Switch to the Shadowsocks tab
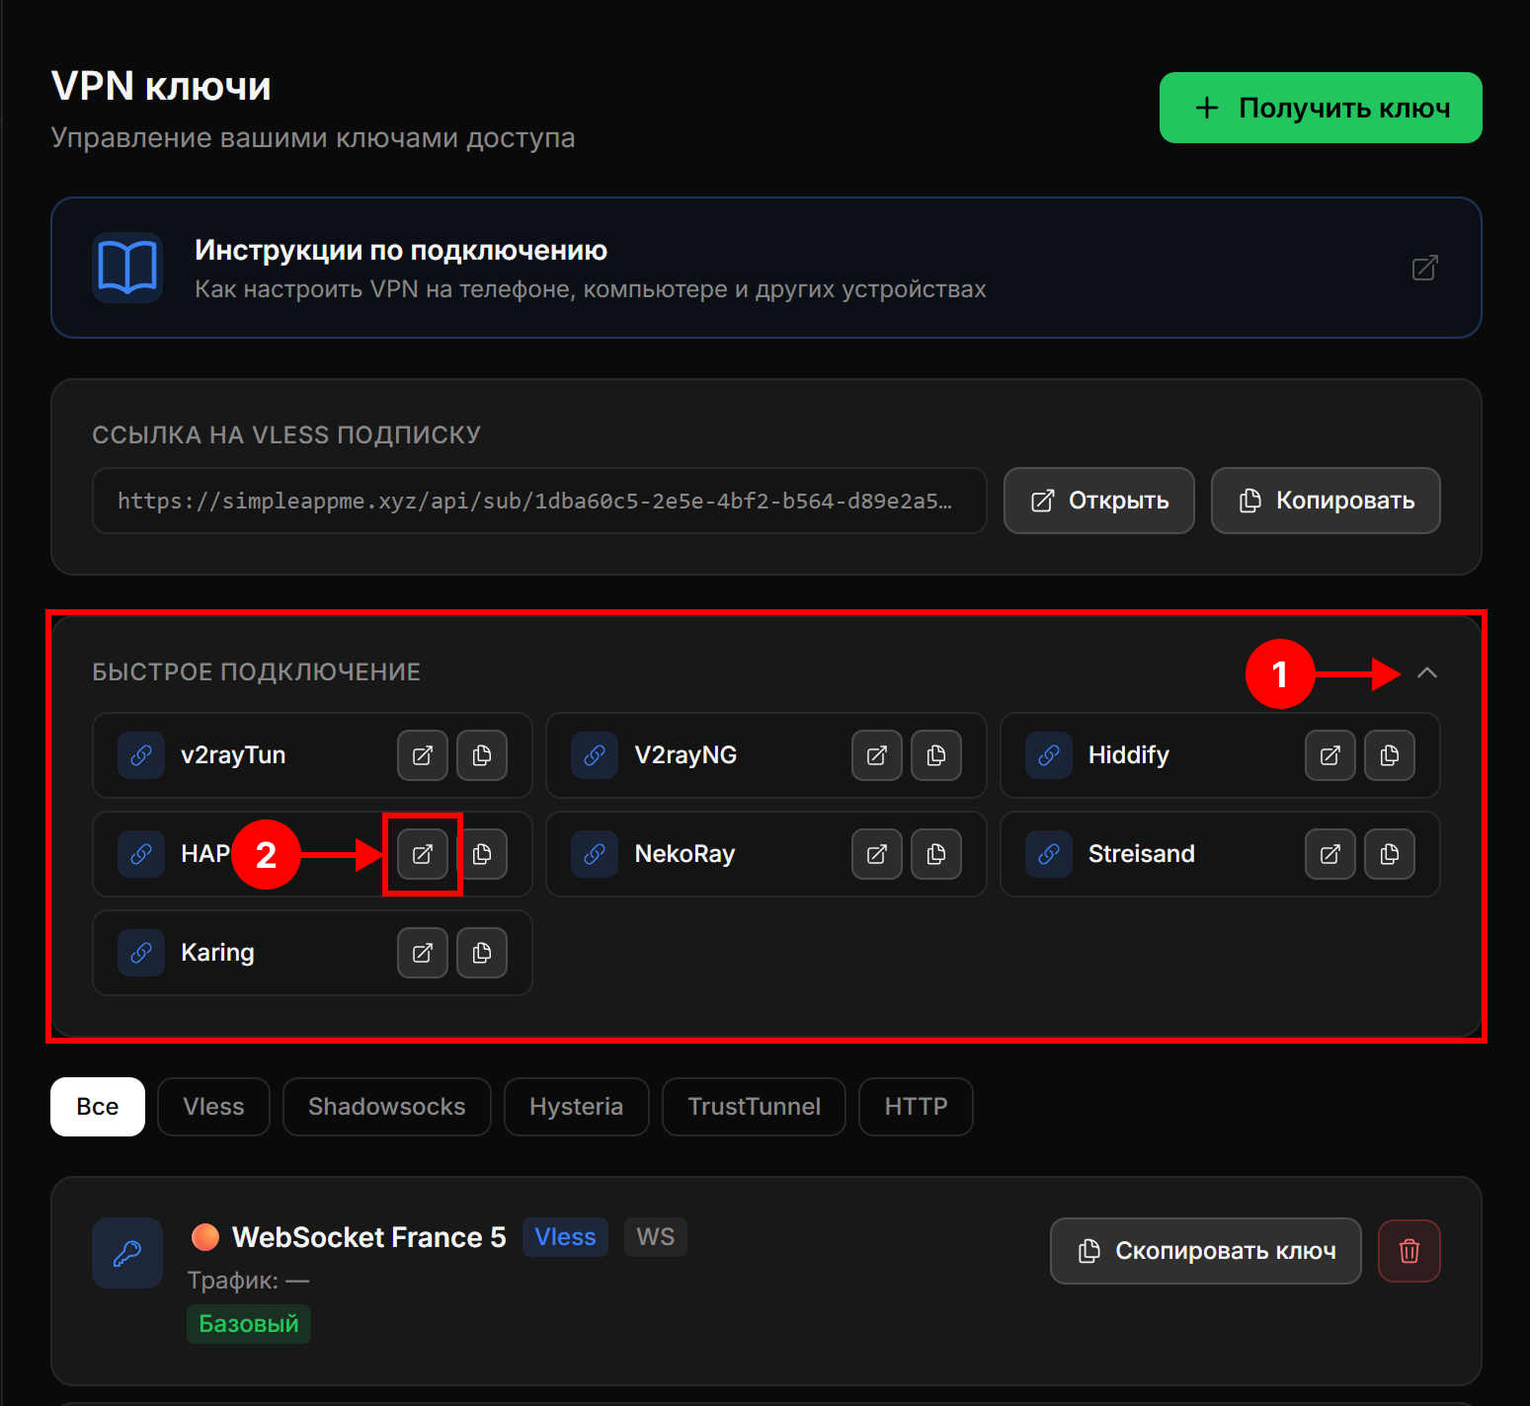Image resolution: width=1530 pixels, height=1406 pixels. (x=386, y=1107)
